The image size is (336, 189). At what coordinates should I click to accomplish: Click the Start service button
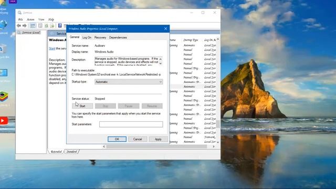click(82, 106)
